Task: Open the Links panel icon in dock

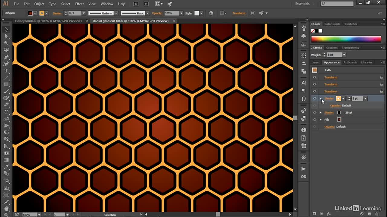Action: 304,177
